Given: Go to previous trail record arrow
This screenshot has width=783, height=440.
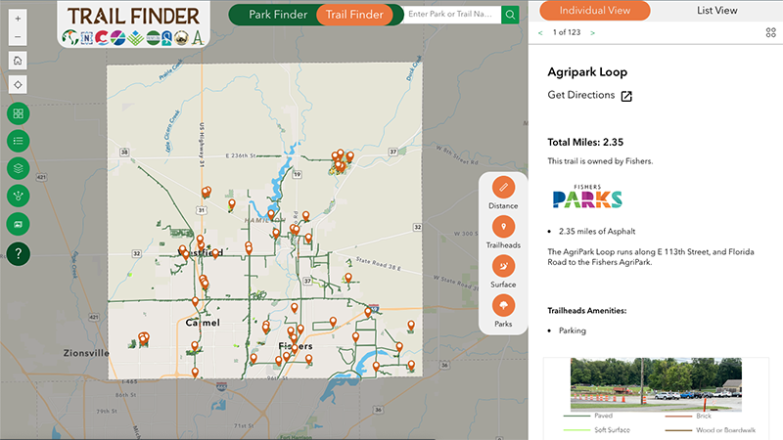Looking at the screenshot, I should pyautogui.click(x=540, y=33).
